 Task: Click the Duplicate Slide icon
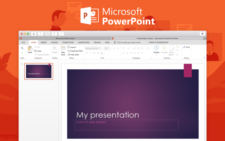69,51
